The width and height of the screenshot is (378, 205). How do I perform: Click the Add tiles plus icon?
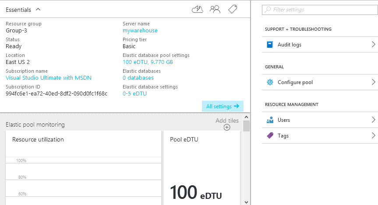tap(227, 127)
